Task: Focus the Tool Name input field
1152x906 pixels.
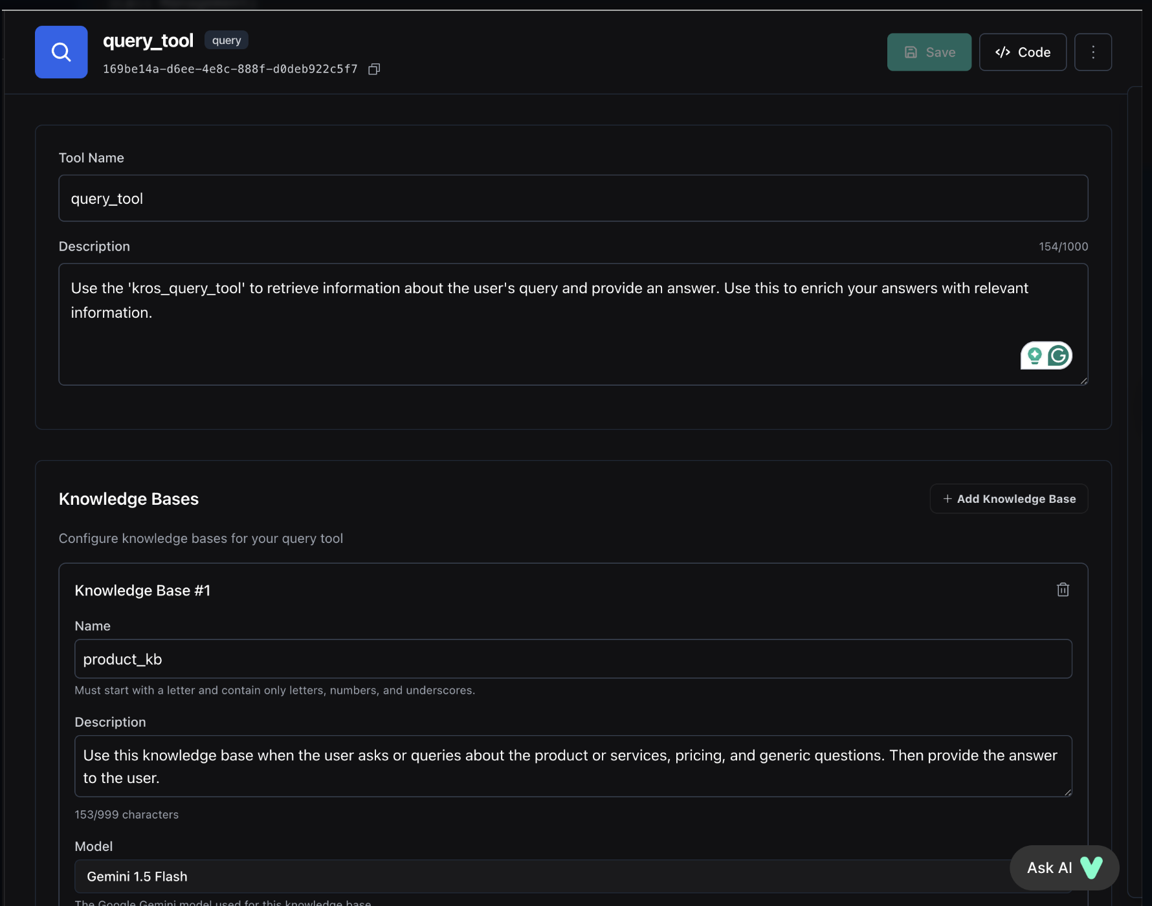Action: [x=573, y=198]
